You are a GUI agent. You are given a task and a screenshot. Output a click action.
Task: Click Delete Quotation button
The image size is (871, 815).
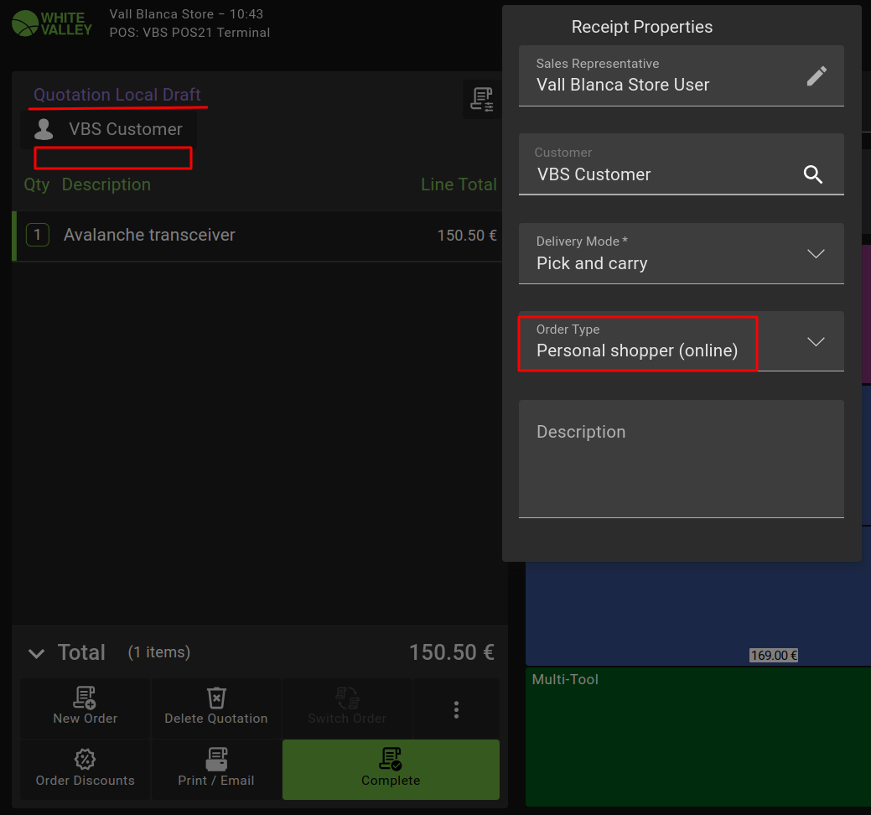coord(216,708)
